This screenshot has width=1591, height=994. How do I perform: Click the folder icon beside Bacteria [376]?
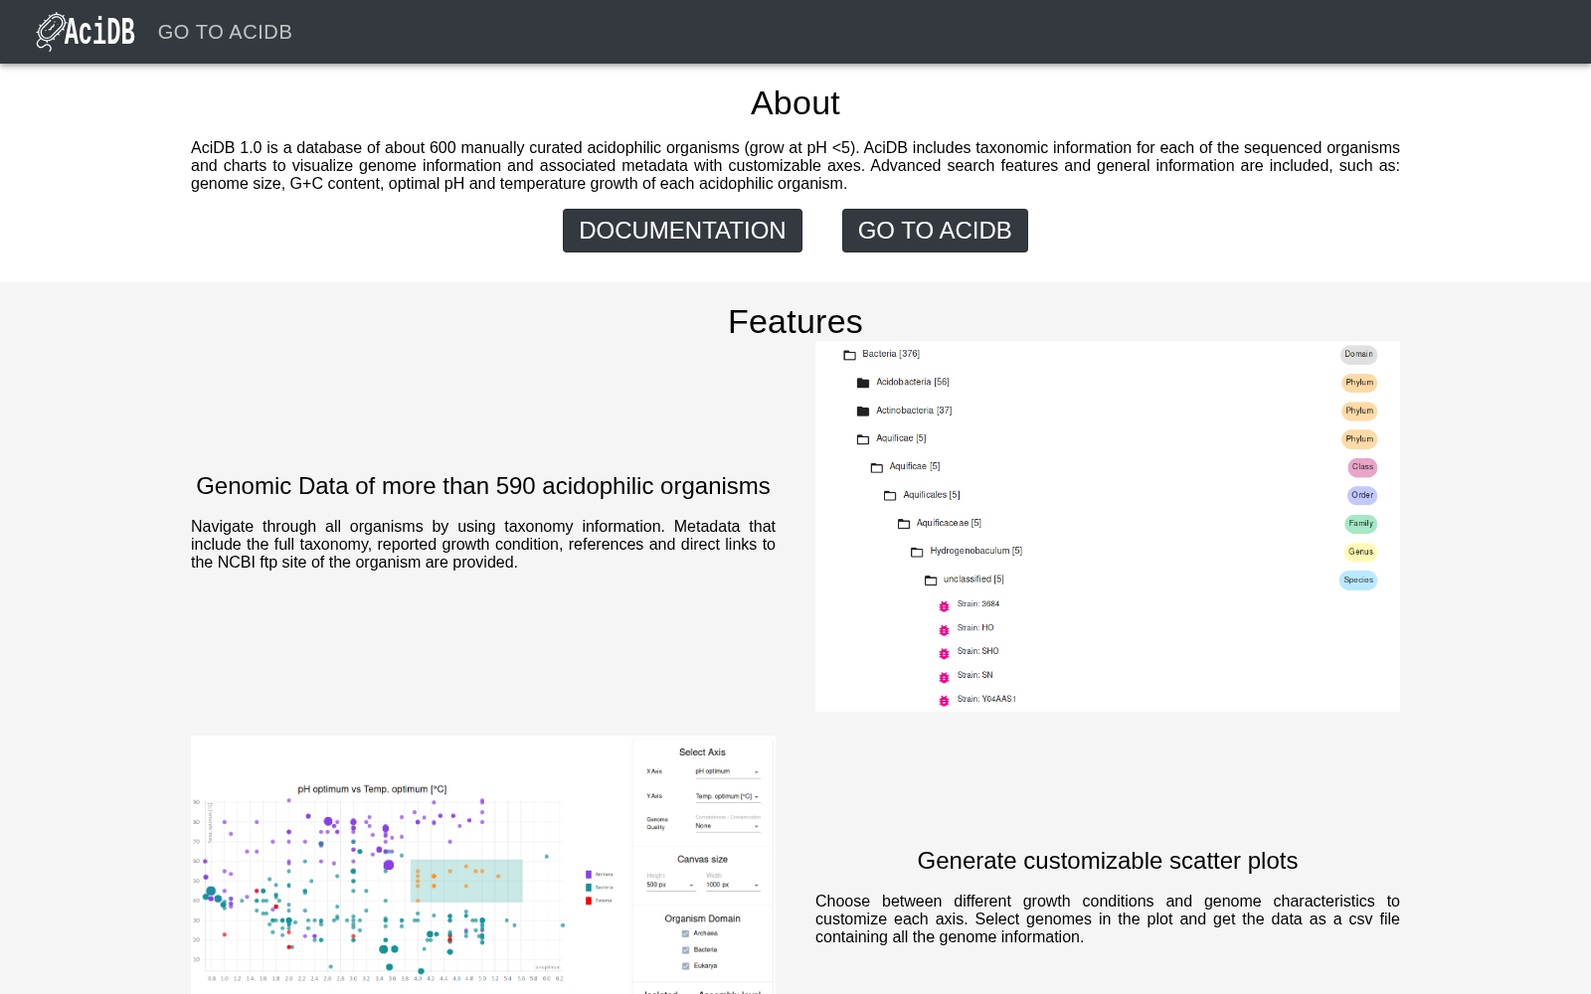pyautogui.click(x=849, y=355)
